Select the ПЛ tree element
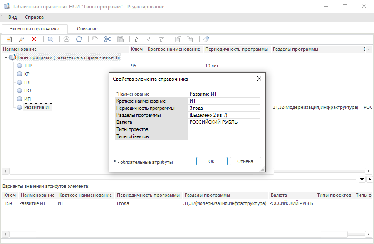The width and height of the screenshot is (374, 244). 27,82
